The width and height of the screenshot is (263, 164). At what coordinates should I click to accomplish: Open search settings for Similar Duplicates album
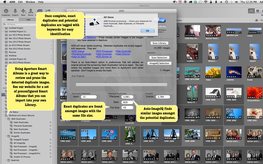coord(50,133)
